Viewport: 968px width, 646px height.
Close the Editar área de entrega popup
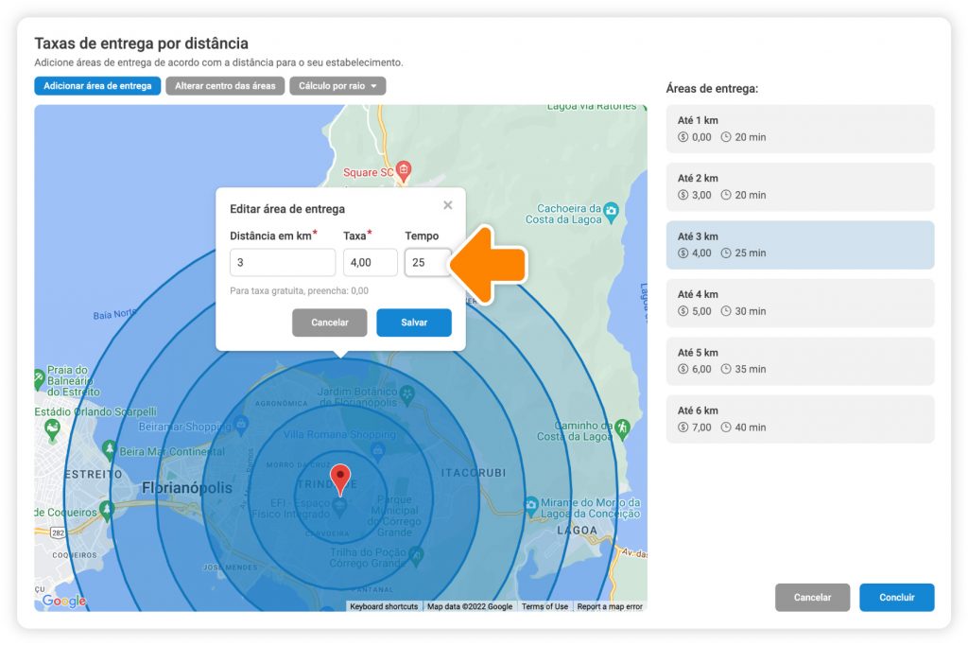tap(447, 205)
